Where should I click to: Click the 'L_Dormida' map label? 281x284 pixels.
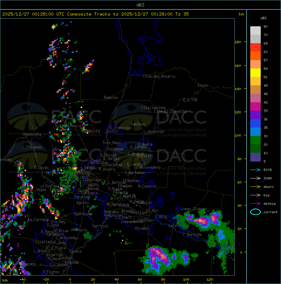click(192, 234)
